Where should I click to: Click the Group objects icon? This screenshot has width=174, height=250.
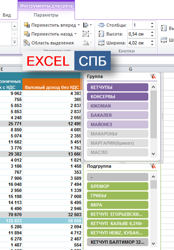click(x=86, y=34)
